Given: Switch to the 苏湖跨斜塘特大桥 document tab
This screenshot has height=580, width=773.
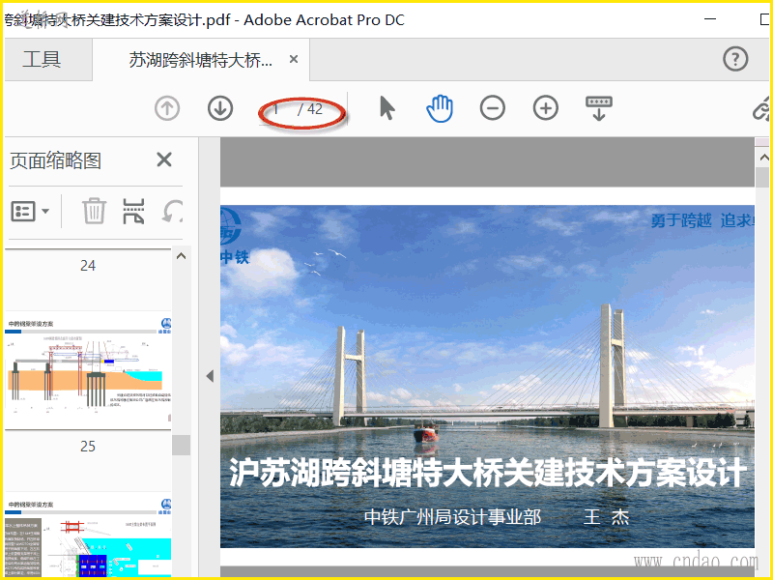Looking at the screenshot, I should tap(201, 60).
